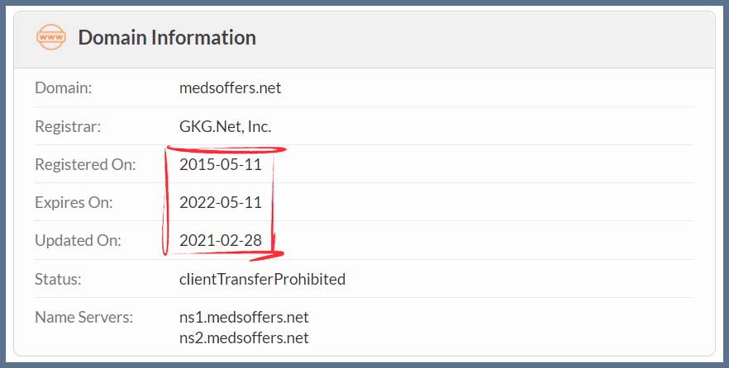Click the red hand-drawn box's top edge

click(x=226, y=149)
